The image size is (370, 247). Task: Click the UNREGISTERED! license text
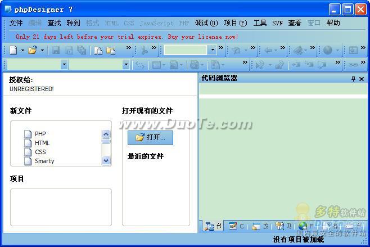(x=31, y=89)
